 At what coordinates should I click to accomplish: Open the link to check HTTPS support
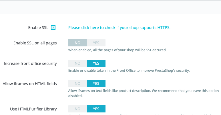pos(119,28)
